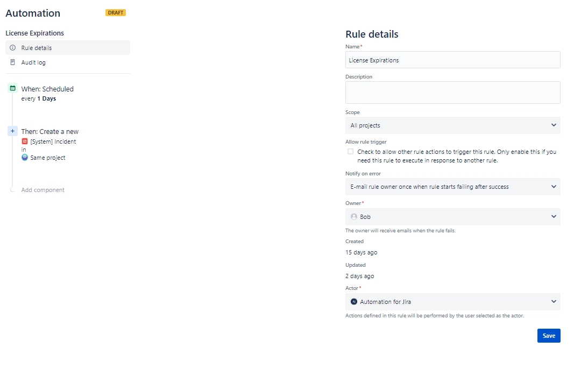Click the Scheduled trigger calendar icon
Image resolution: width=588 pixels, height=376 pixels.
click(x=12, y=88)
